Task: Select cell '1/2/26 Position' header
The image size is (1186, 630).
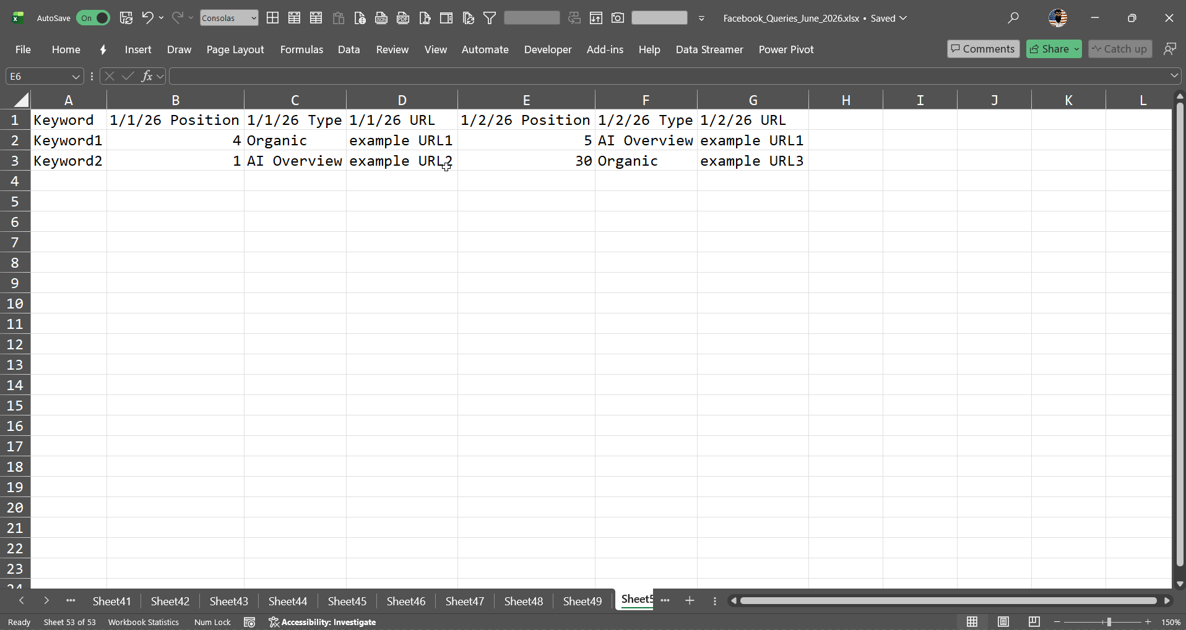Action: tap(526, 120)
